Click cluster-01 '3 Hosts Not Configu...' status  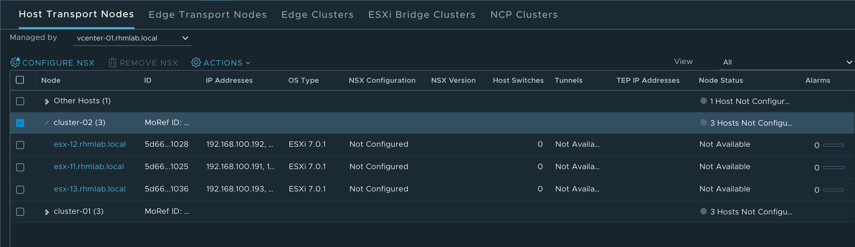(751, 212)
